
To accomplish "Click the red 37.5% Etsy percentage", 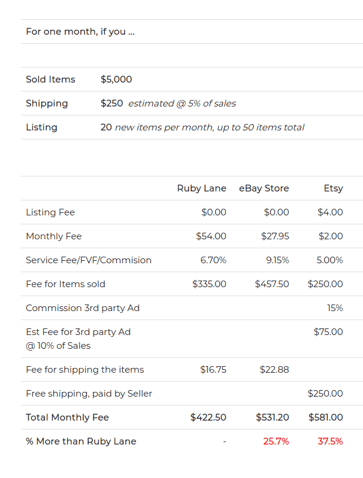I will click(330, 442).
